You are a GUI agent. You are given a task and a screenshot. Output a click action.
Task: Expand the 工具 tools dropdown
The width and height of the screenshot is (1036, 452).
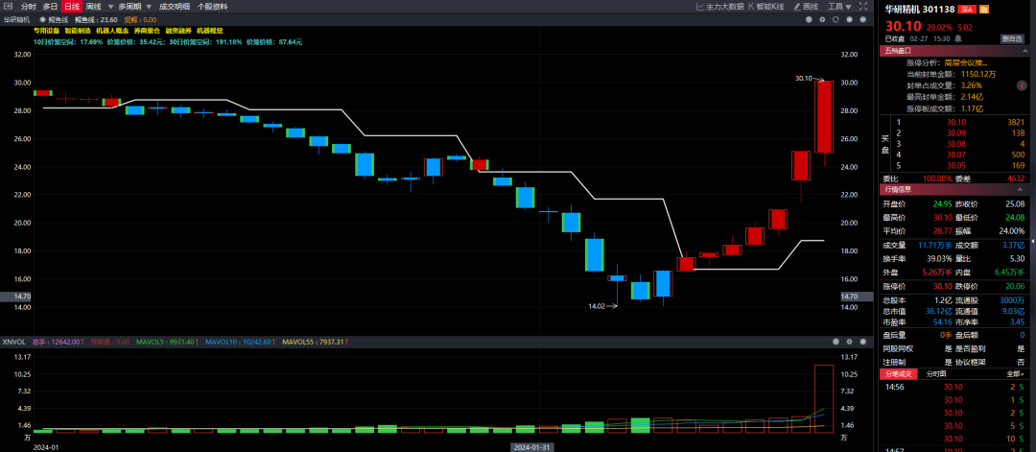click(839, 6)
